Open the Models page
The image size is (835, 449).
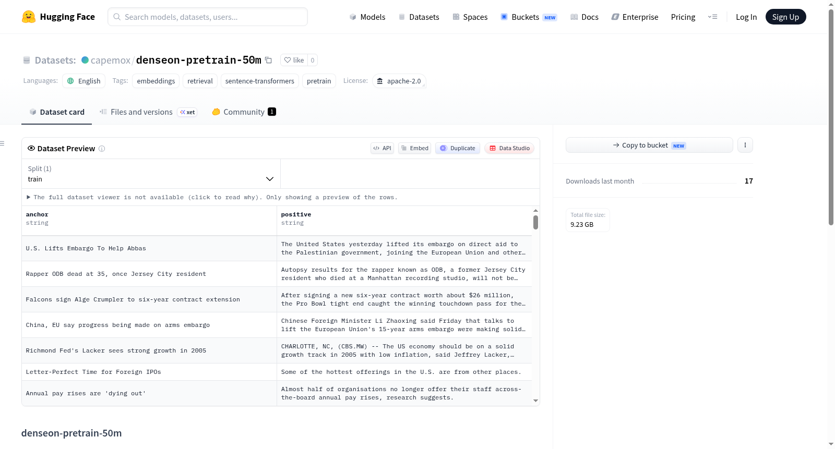pyautogui.click(x=367, y=17)
